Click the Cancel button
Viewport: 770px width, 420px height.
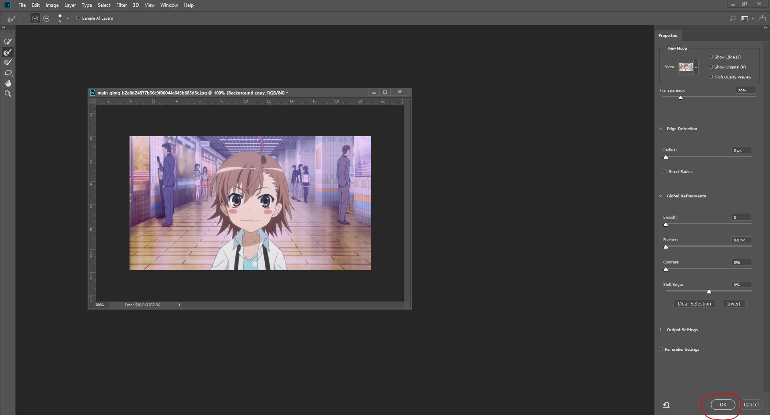[751, 404]
